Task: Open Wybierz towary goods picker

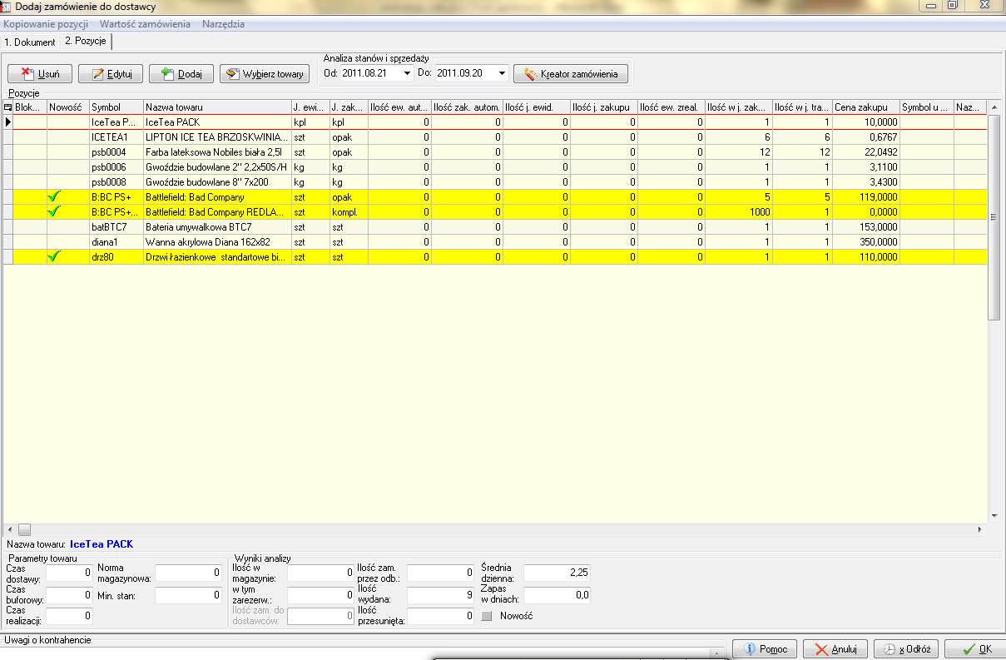Action: point(265,74)
